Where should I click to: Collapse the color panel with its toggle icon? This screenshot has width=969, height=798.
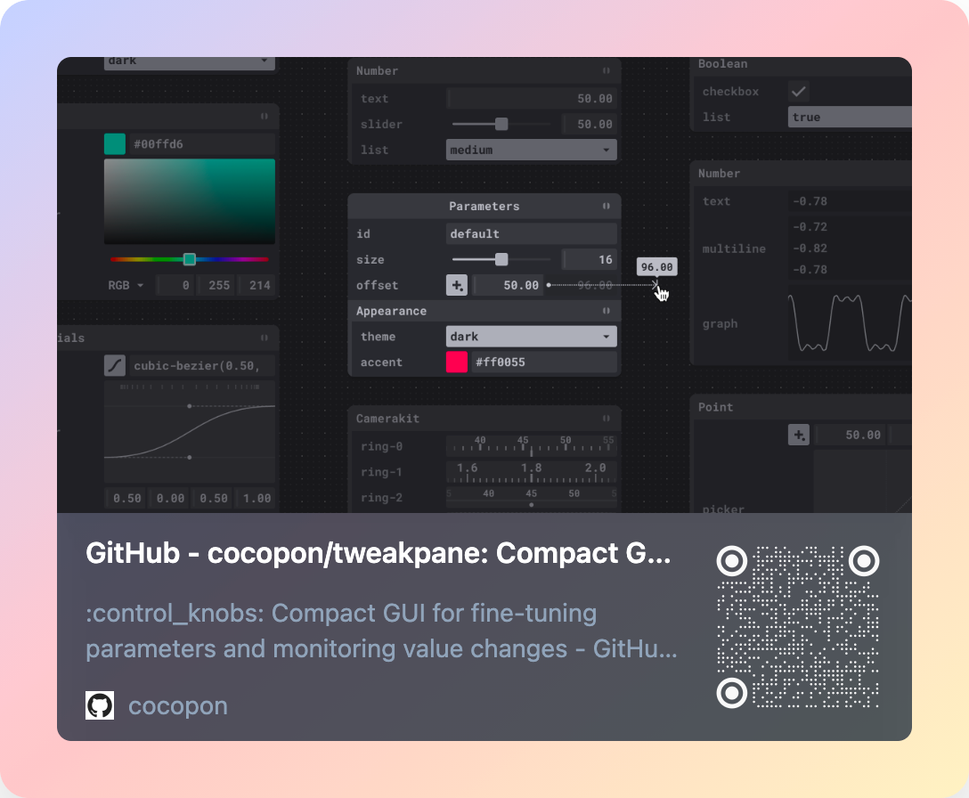click(x=265, y=116)
